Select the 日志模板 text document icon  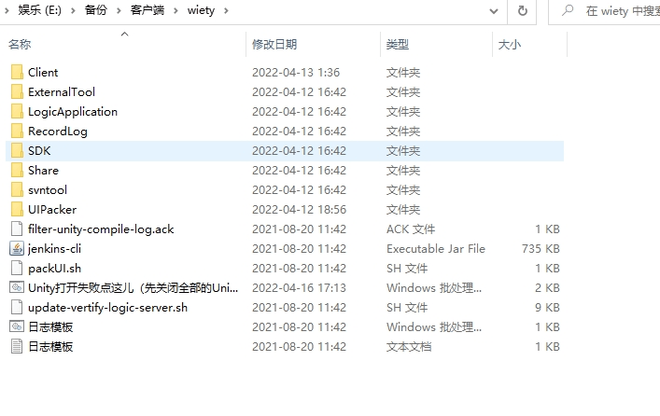pyautogui.click(x=17, y=347)
